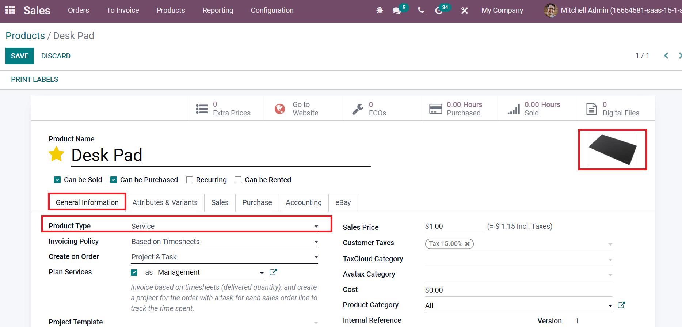Click the Digital Files document icon
682x327 pixels.
point(591,109)
